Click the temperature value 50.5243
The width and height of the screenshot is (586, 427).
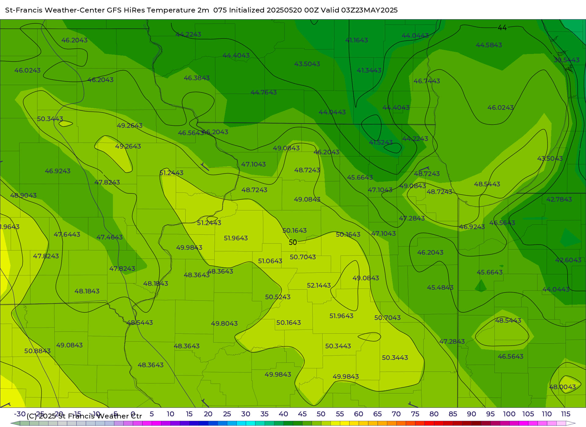click(x=278, y=297)
